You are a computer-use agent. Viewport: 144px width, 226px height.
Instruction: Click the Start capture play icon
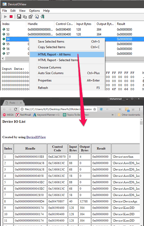click(6, 17)
